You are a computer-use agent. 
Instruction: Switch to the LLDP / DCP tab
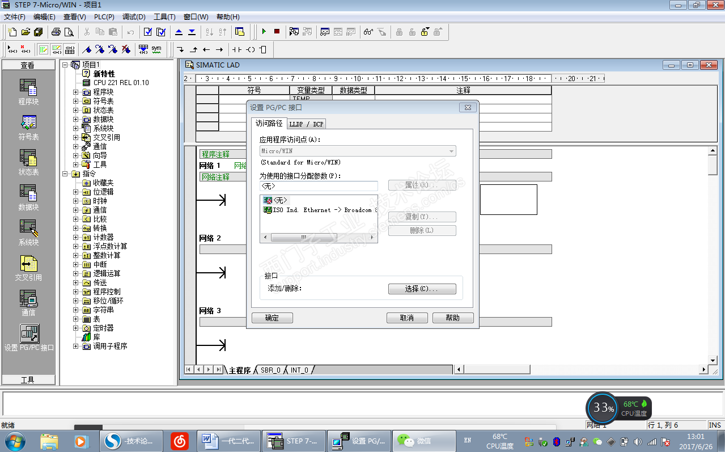[x=306, y=124]
